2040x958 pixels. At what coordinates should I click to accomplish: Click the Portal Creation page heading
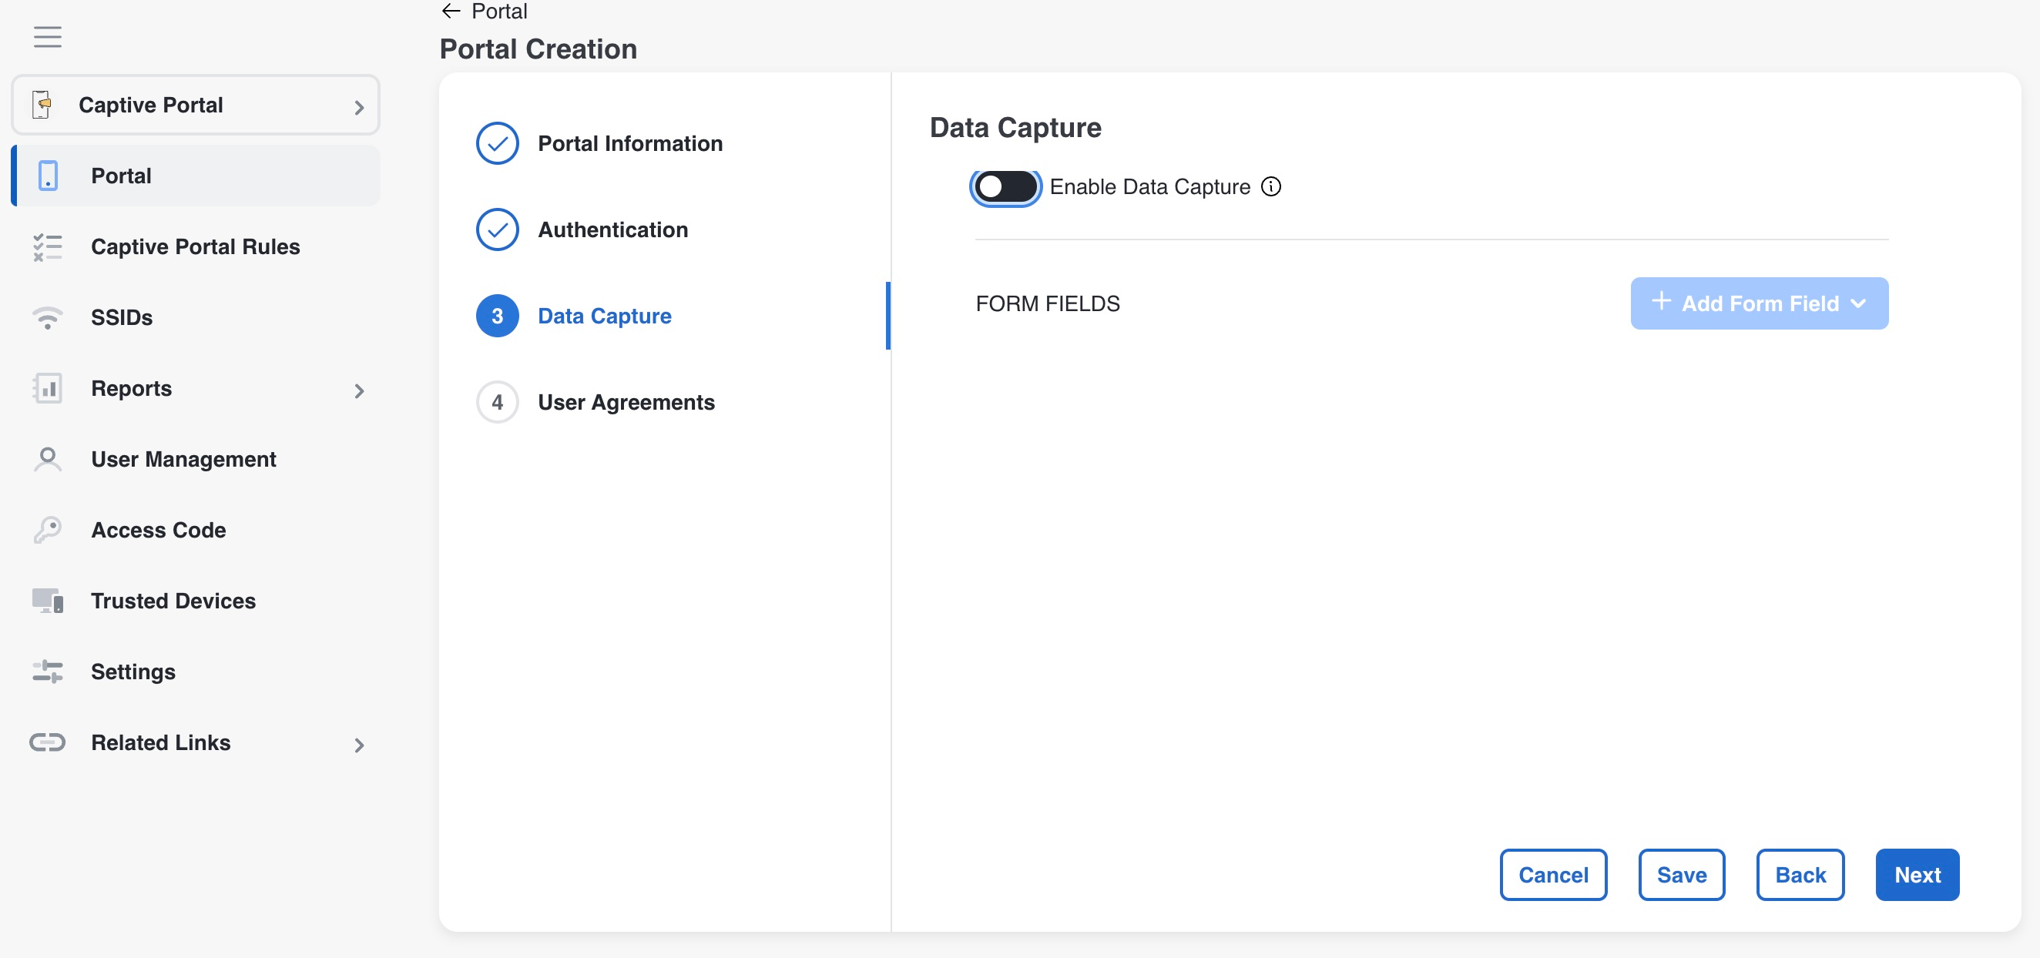point(539,49)
